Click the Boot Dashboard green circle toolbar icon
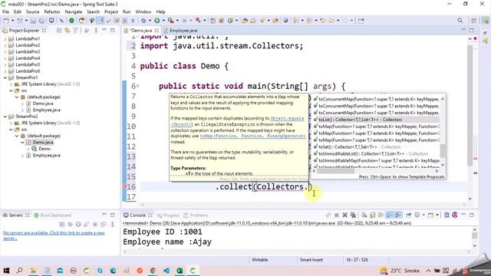Screen dimensions: 491x276 (71, 21)
